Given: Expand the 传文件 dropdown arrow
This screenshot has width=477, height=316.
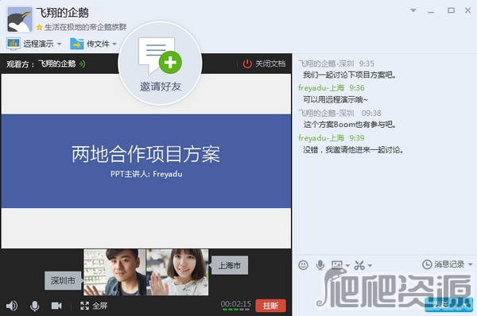Looking at the screenshot, I should click(114, 44).
